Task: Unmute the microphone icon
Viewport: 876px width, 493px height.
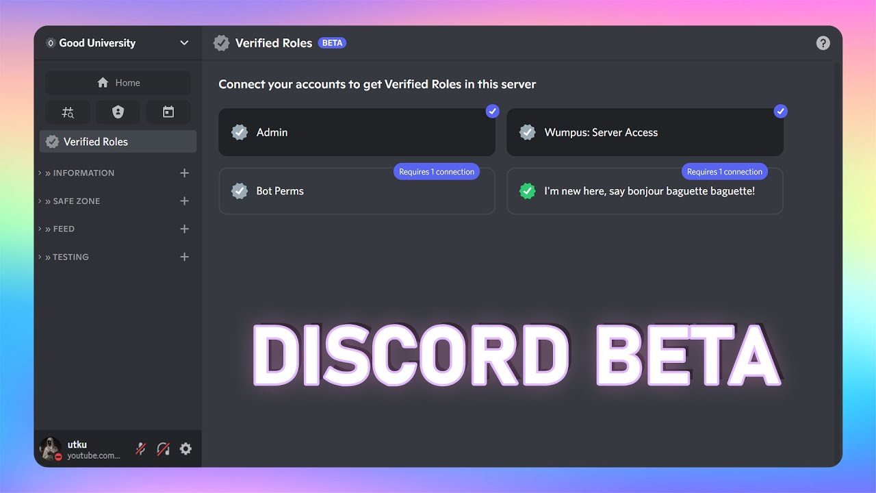Action: pyautogui.click(x=140, y=449)
